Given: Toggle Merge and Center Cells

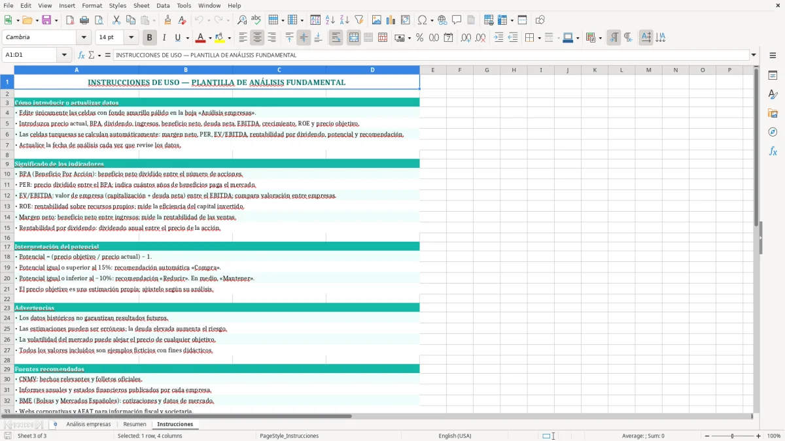Looking at the screenshot, I should click(353, 38).
